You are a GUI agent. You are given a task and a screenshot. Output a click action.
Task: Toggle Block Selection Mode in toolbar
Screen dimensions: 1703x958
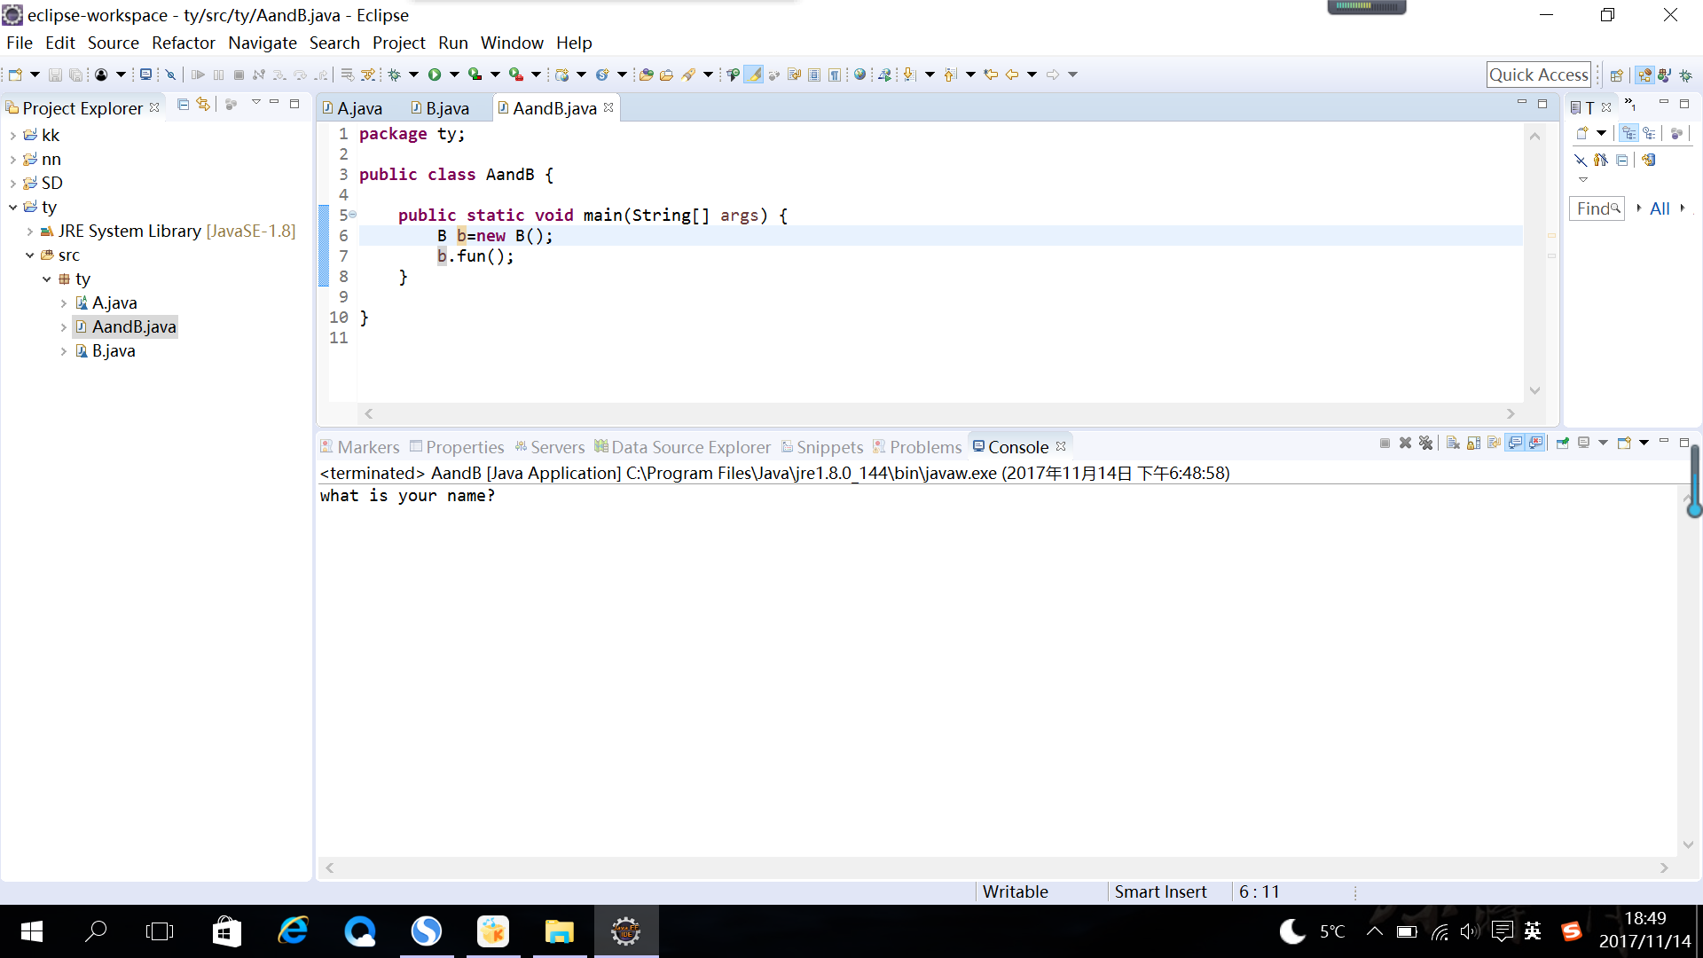click(814, 75)
